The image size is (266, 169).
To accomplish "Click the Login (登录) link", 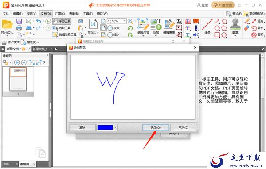I will 203,5.
